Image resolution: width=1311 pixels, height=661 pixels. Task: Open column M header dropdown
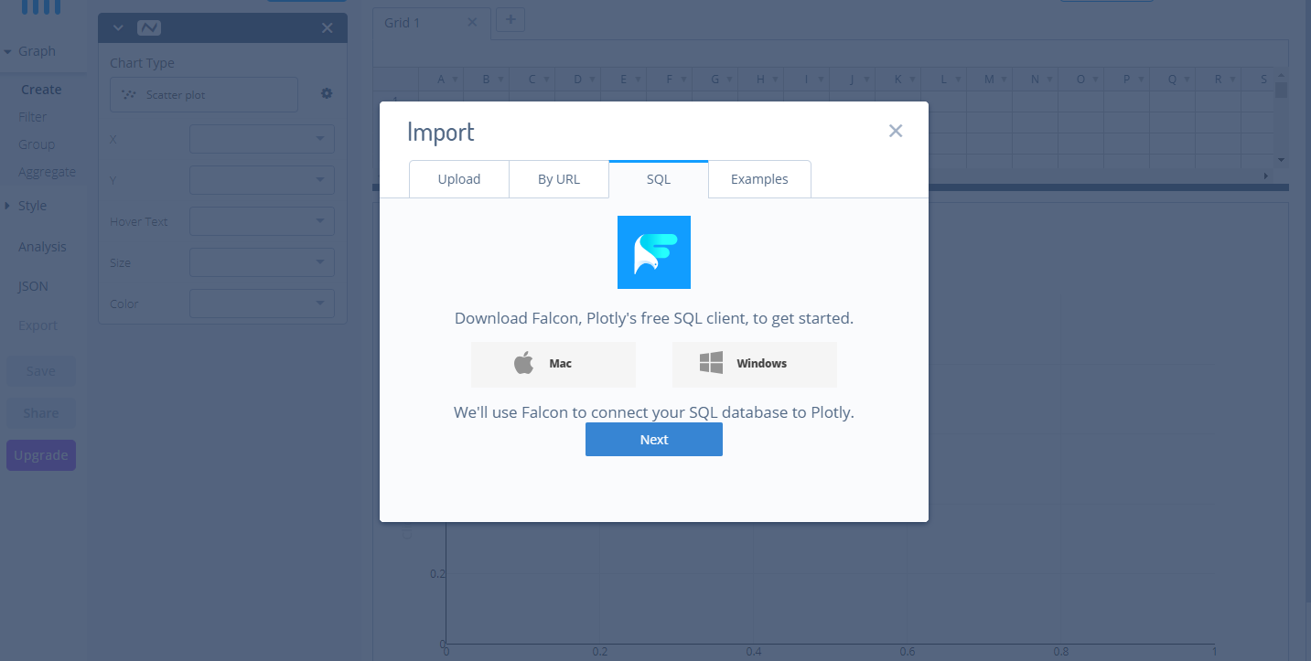1004,80
